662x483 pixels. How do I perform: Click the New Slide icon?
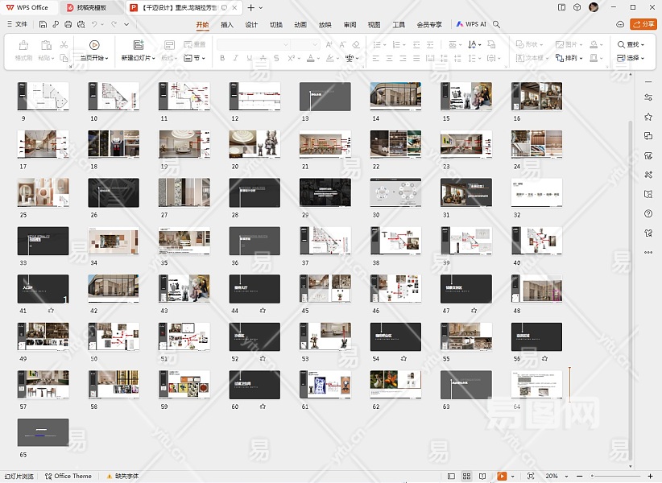[139, 45]
